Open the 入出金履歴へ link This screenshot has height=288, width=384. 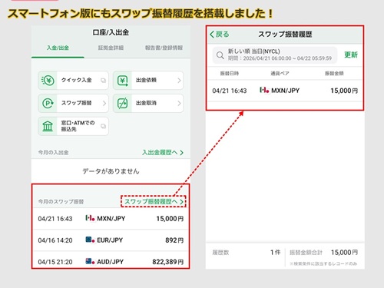point(163,153)
